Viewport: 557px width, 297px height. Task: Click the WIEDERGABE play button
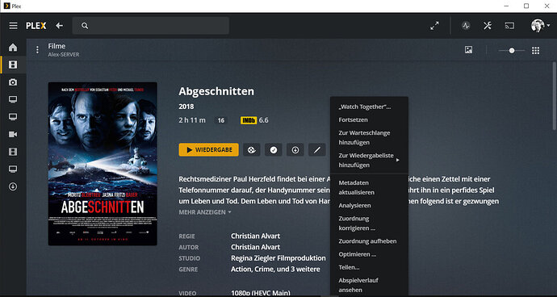click(x=209, y=150)
